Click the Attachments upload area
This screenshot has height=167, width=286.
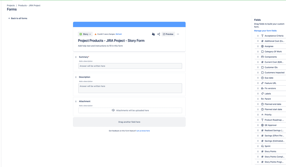click(x=130, y=110)
